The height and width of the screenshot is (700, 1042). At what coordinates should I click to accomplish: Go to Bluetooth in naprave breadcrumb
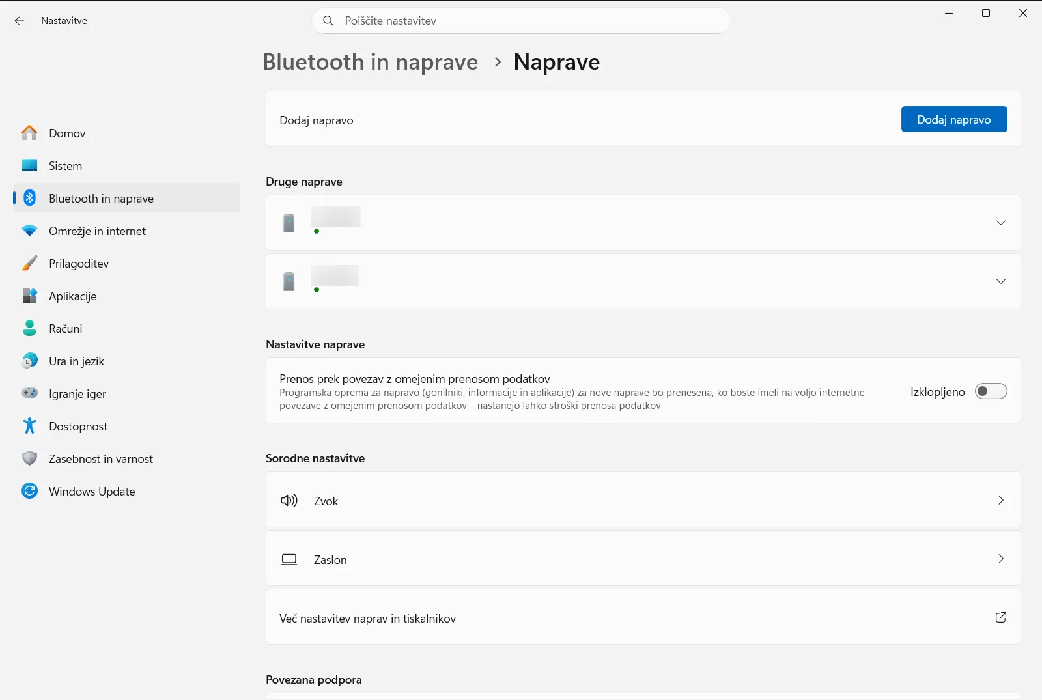(x=371, y=62)
